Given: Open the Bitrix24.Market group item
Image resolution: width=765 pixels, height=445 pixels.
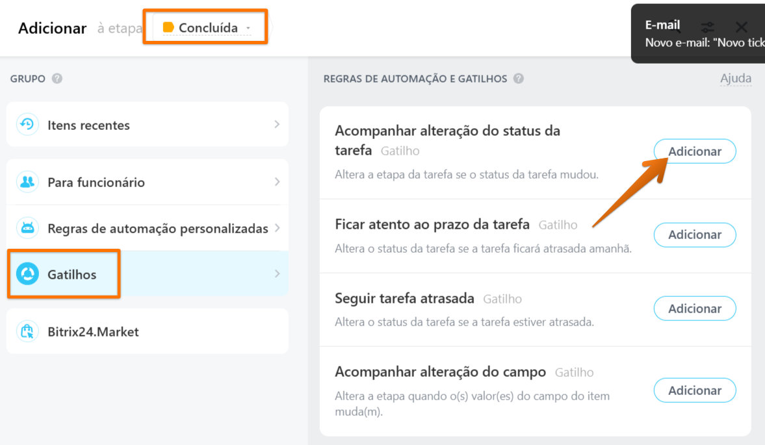Looking at the screenshot, I should pos(148,331).
